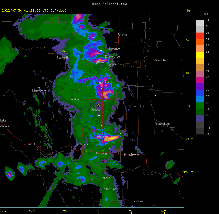219x214 pixels.
Task: Click the -50 tick on right axis
Action: pyautogui.click(x=186, y=139)
